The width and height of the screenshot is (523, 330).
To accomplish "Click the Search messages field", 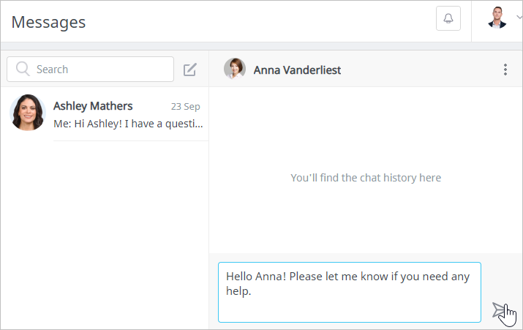I will 90,69.
